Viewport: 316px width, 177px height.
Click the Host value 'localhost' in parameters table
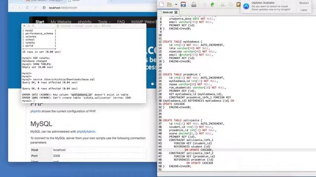59,150
